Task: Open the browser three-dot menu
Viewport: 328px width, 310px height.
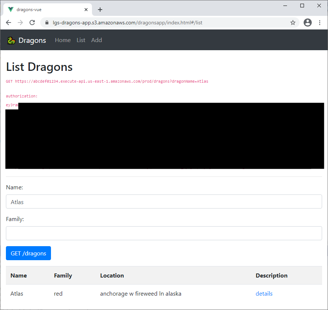Action: (320, 23)
